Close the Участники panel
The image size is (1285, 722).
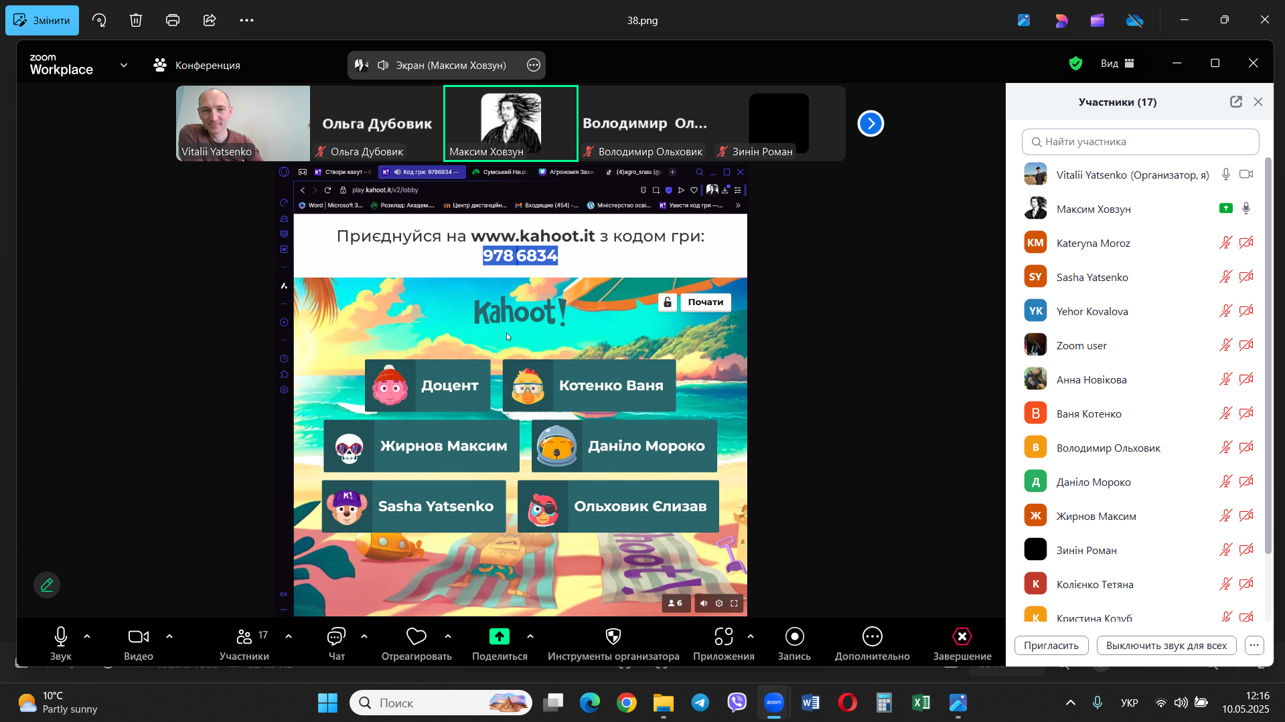click(1258, 102)
